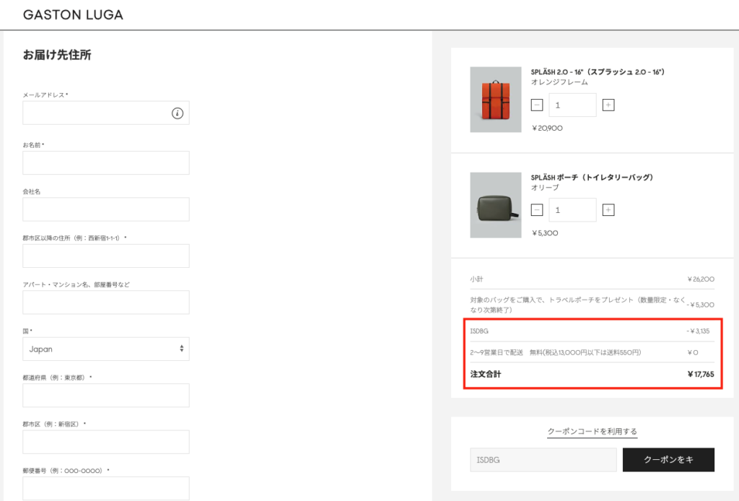The height and width of the screenshot is (501, 739).
Task: Click the クーポンコードを利用する link
Action: [592, 432]
